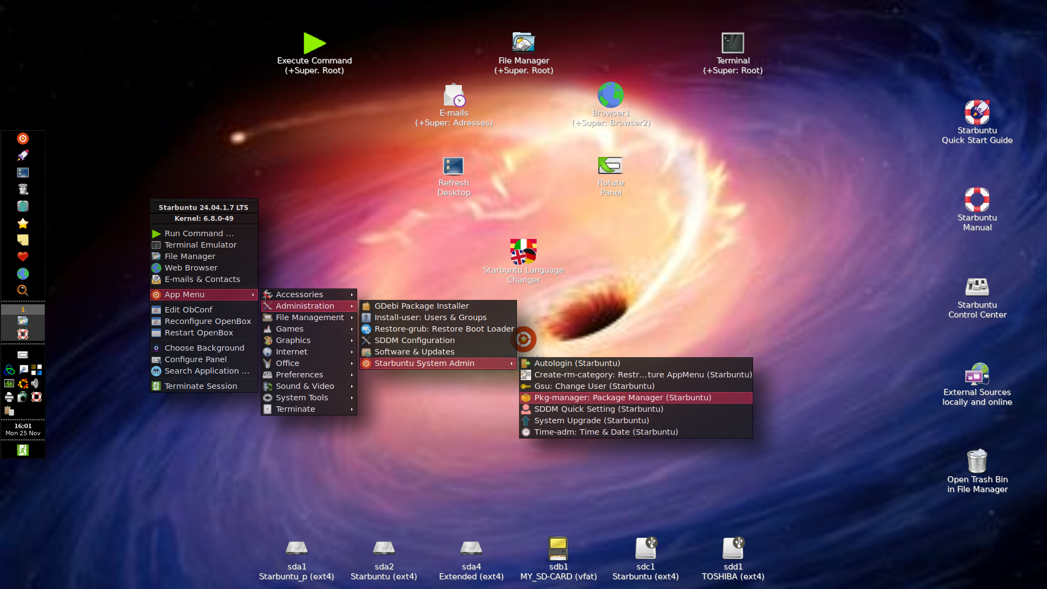Click the yellow star icon in the panel
This screenshot has height=589, width=1047.
coord(23,223)
